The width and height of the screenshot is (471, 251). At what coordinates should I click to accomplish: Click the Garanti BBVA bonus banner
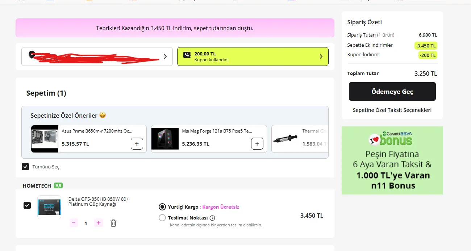coord(392,160)
